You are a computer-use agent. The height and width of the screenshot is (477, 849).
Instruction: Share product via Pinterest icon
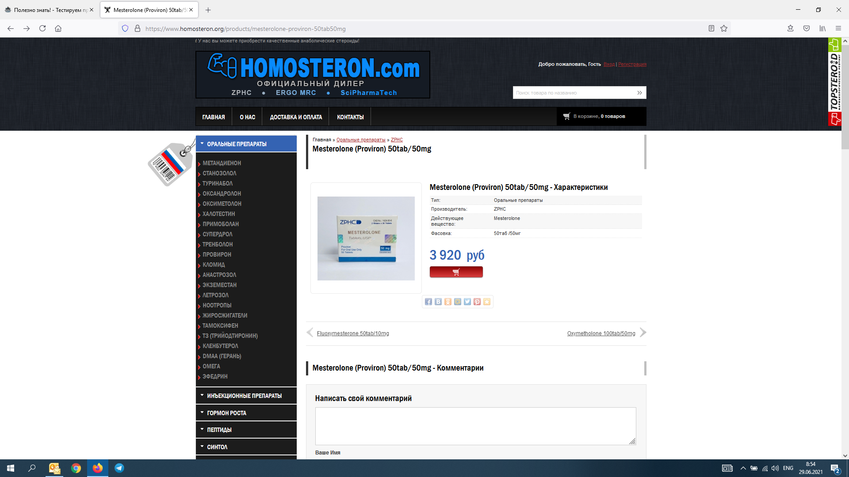(477, 302)
